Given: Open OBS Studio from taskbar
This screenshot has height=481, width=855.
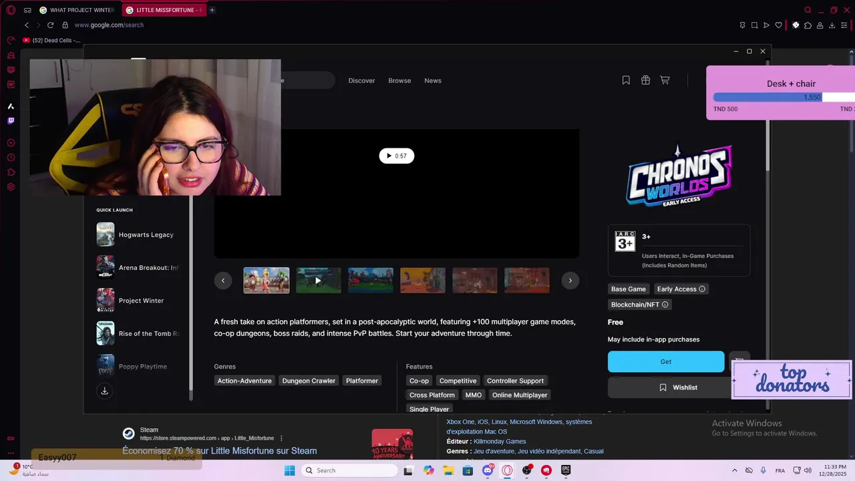Looking at the screenshot, I should click(x=526, y=470).
